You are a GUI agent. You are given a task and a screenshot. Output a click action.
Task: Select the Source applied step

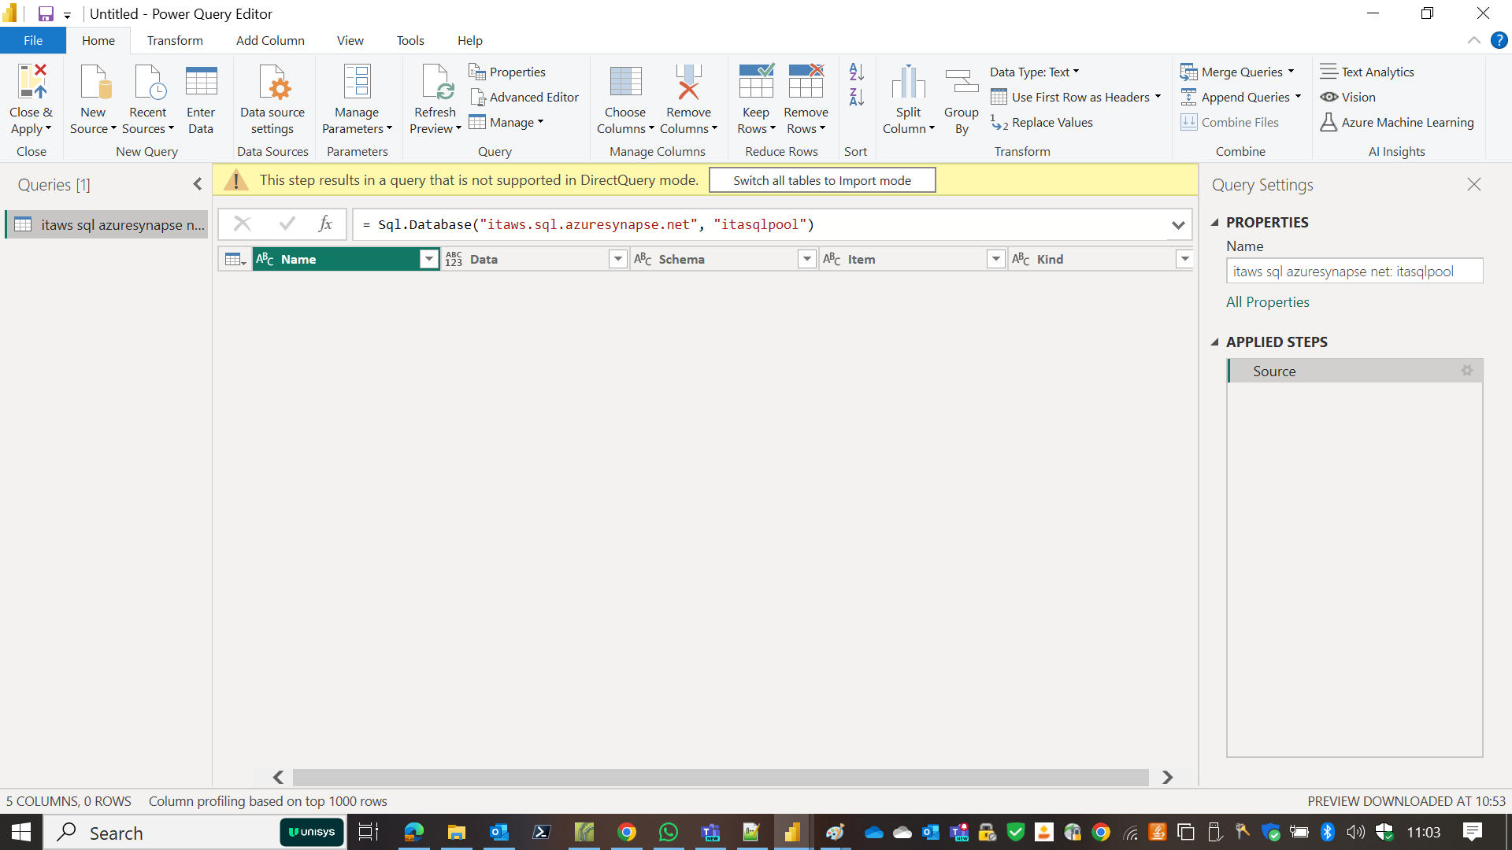[x=1354, y=371]
